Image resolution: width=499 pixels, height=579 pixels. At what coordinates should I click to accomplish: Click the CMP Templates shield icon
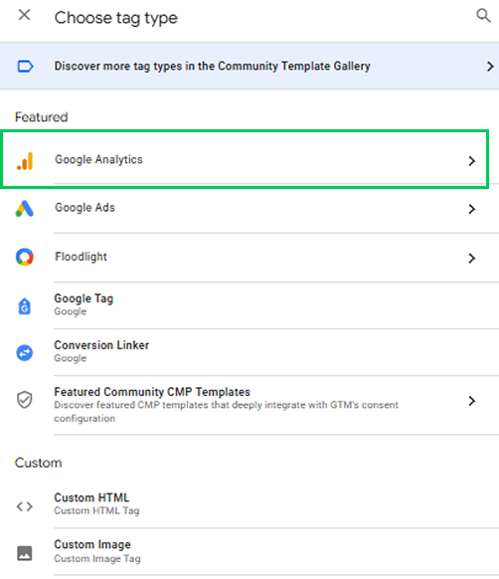25,400
